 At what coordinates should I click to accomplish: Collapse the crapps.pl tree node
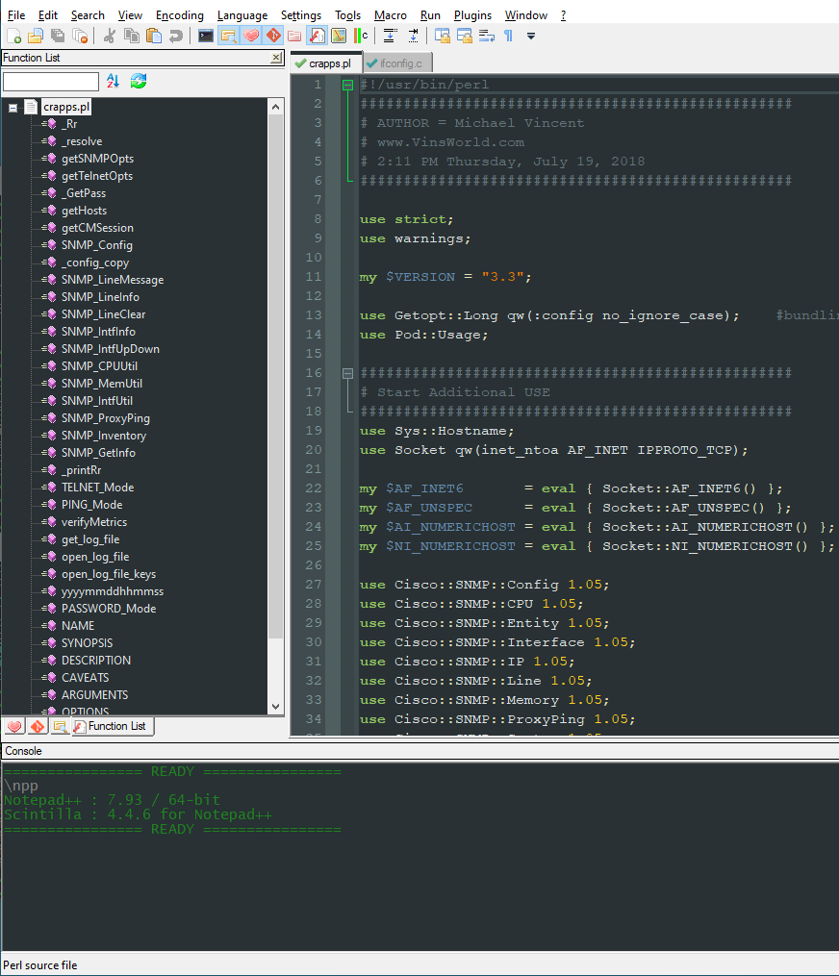[x=13, y=108]
